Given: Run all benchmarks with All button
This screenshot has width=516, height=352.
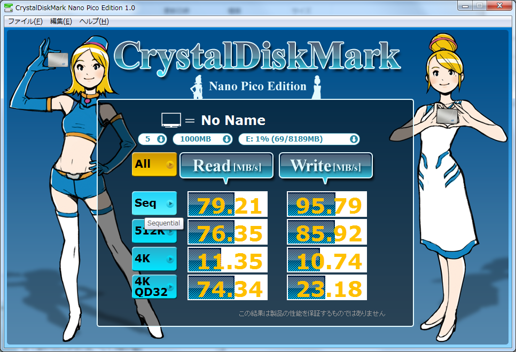Looking at the screenshot, I should tap(154, 164).
